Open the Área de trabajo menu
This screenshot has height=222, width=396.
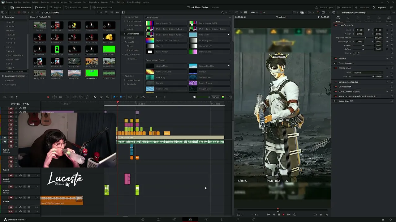[x=134, y=2]
